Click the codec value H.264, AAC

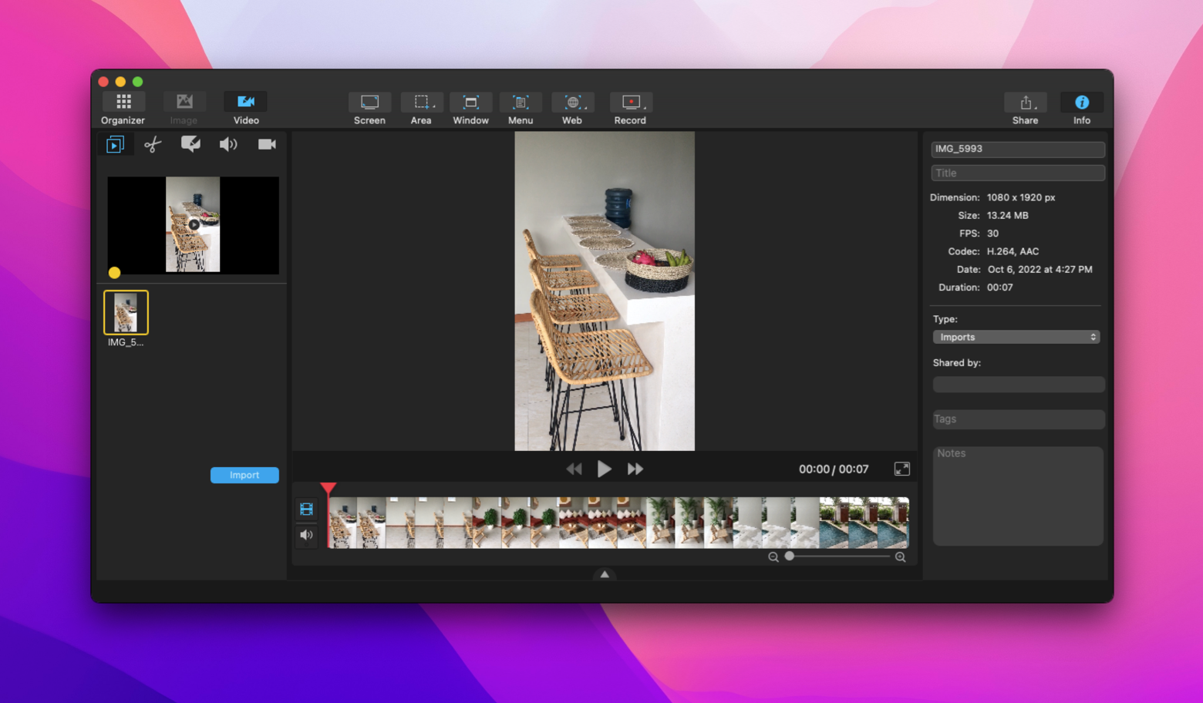1013,251
